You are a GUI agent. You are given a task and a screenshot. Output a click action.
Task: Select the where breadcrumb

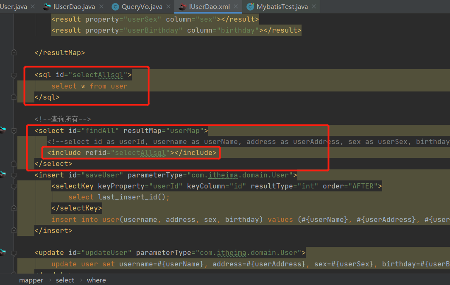pos(96,280)
